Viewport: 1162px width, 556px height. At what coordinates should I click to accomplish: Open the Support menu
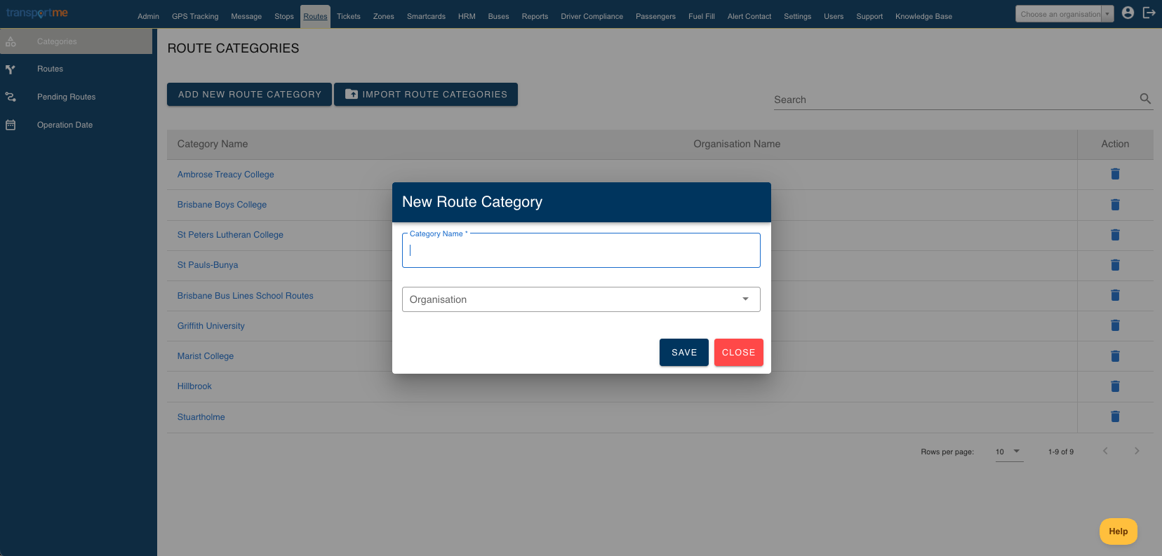pos(869,16)
